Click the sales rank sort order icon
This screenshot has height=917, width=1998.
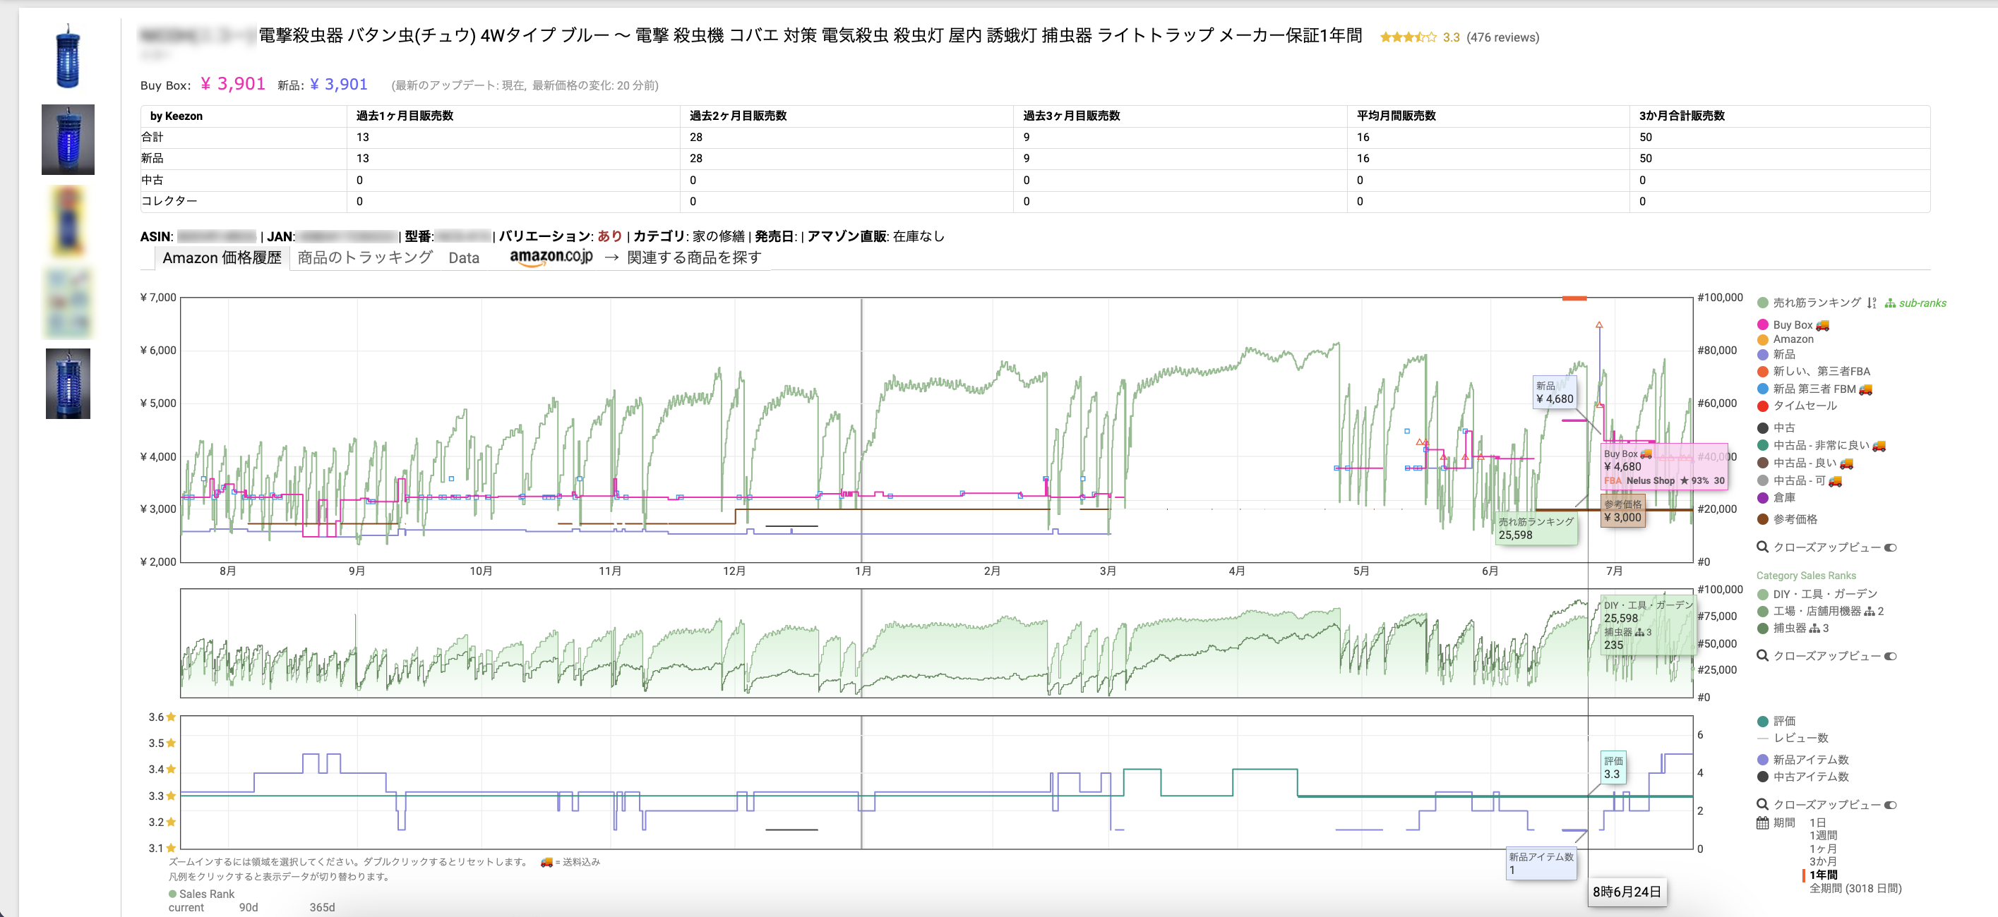[1872, 303]
